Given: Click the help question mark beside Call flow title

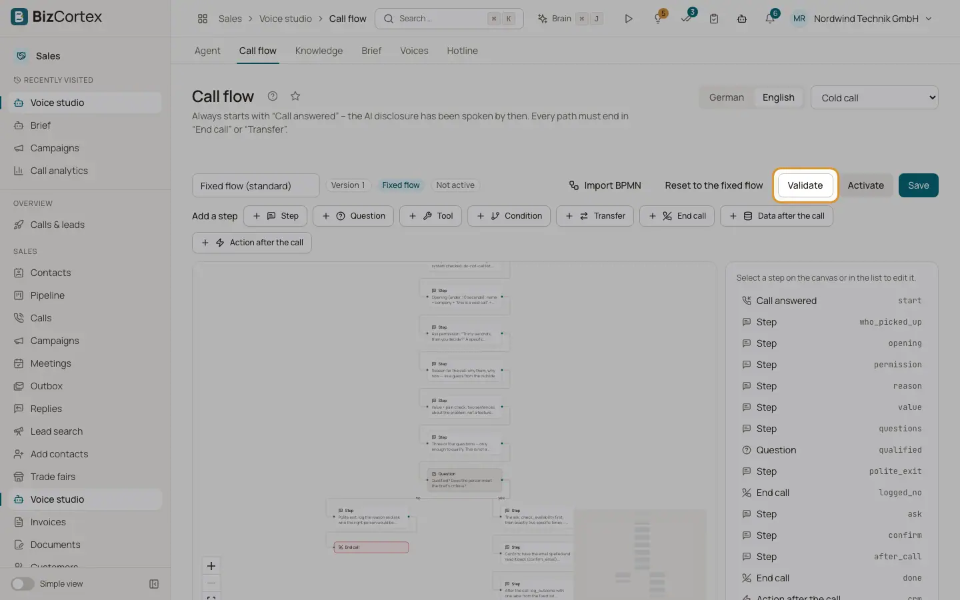Looking at the screenshot, I should [273, 96].
